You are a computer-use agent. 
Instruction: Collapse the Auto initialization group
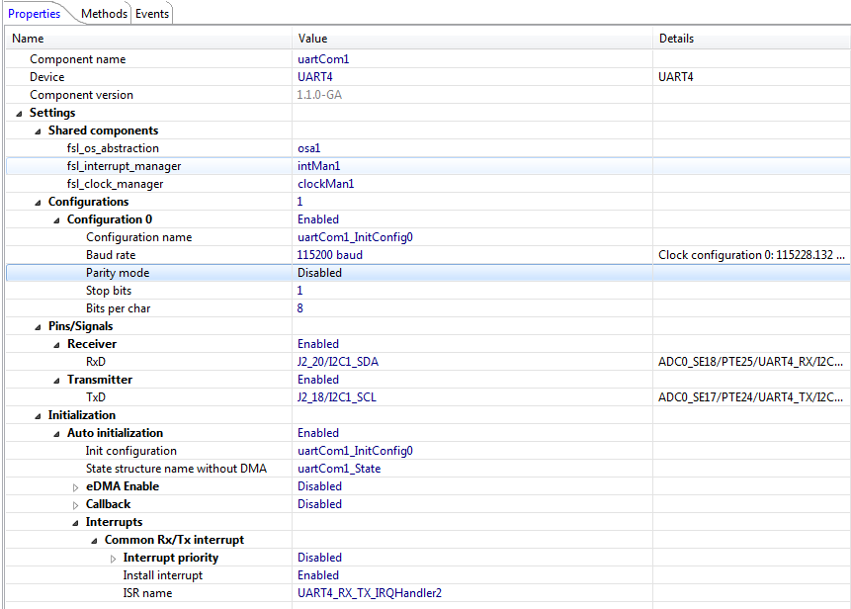[x=56, y=433]
